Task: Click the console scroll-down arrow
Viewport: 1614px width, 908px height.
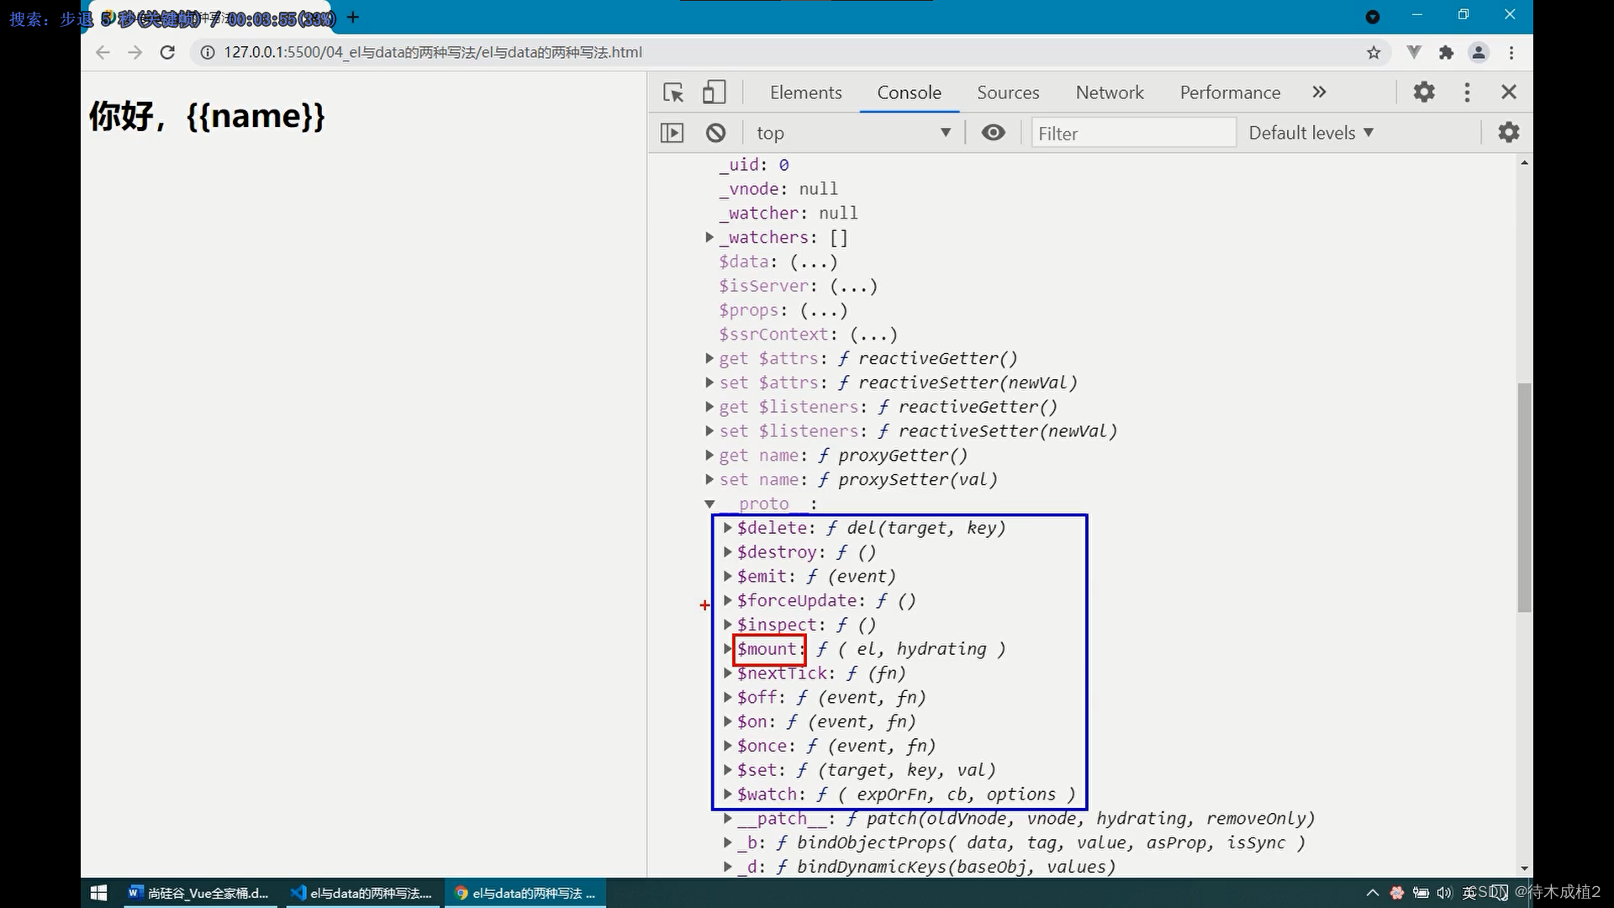Action: tap(1524, 868)
